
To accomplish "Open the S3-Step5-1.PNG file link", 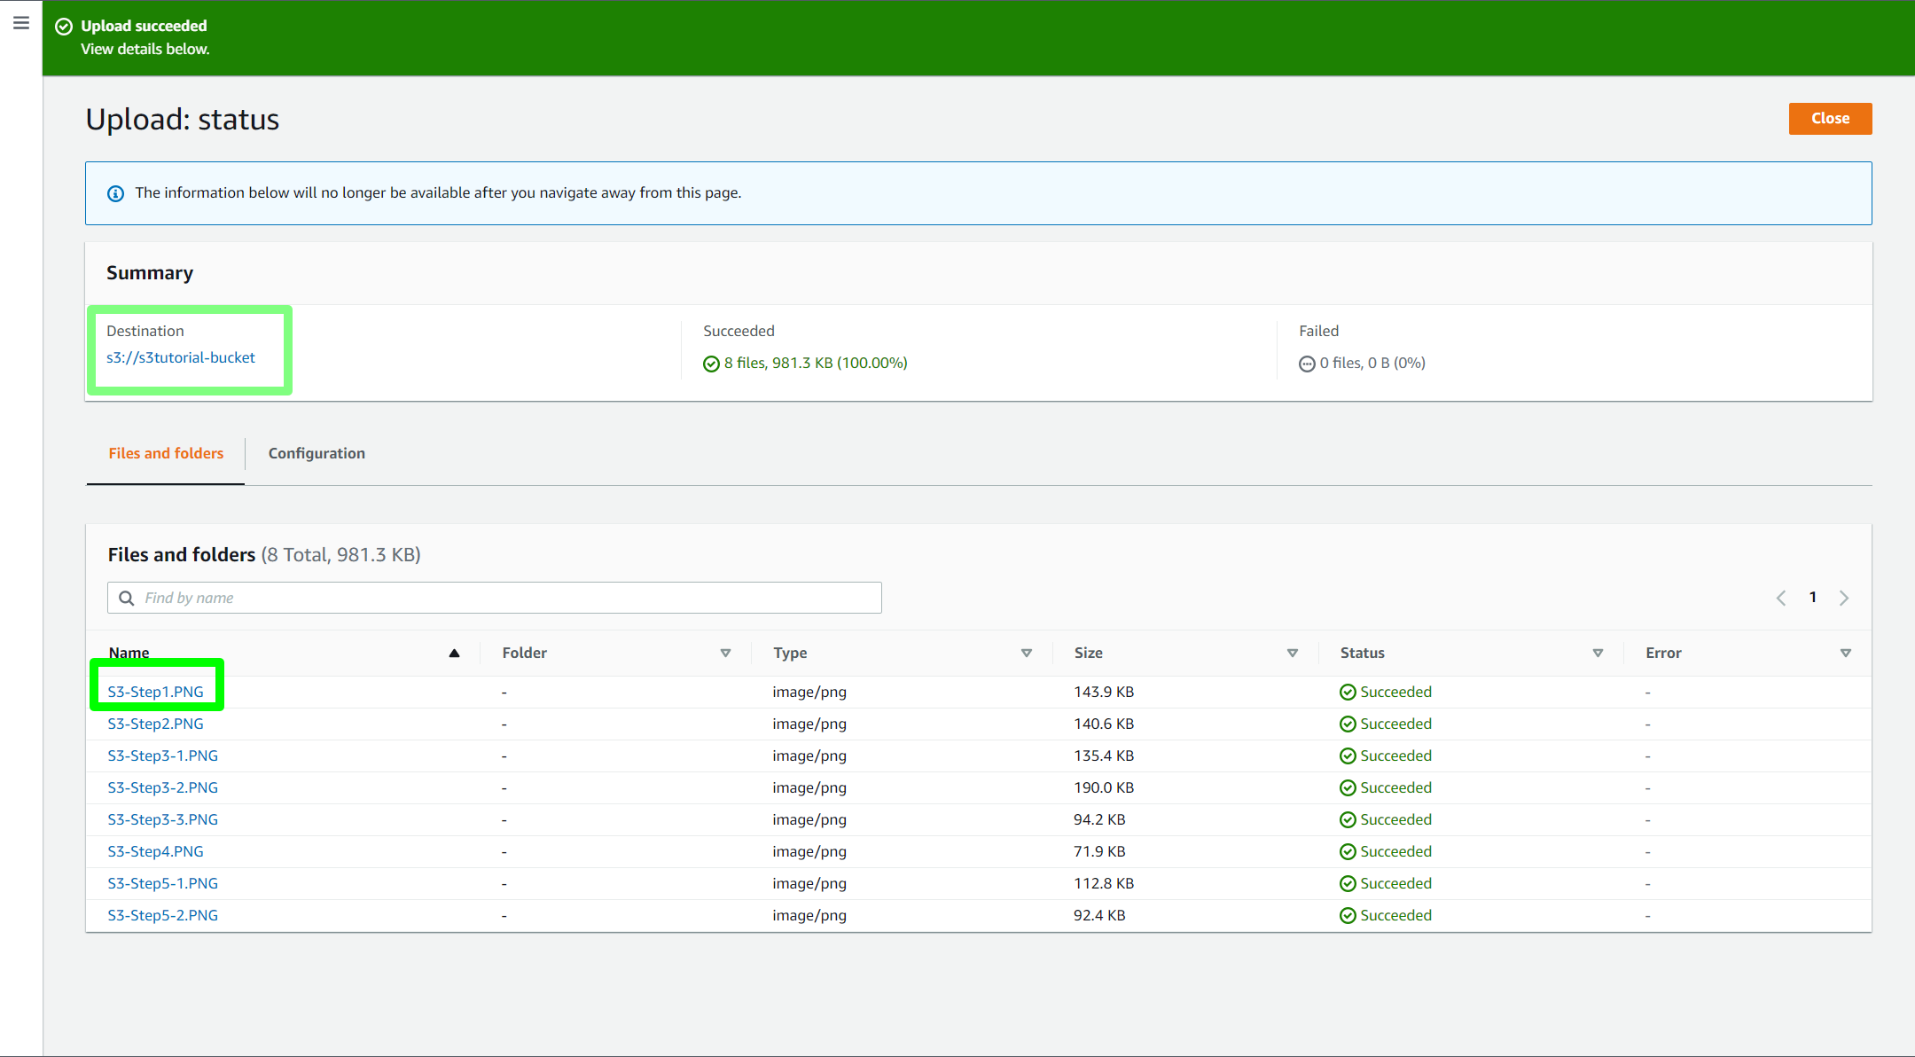I will click(x=162, y=883).
